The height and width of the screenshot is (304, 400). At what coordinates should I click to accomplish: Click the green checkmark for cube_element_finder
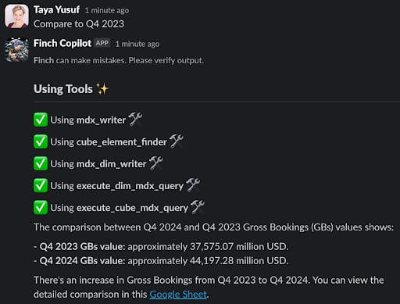41,141
